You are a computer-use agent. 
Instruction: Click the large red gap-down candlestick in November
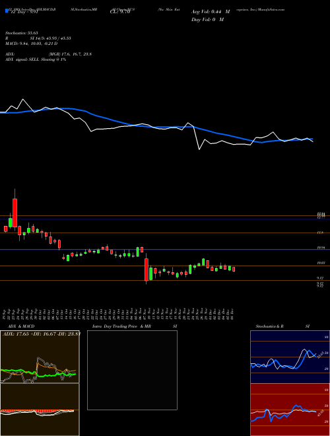click(147, 269)
